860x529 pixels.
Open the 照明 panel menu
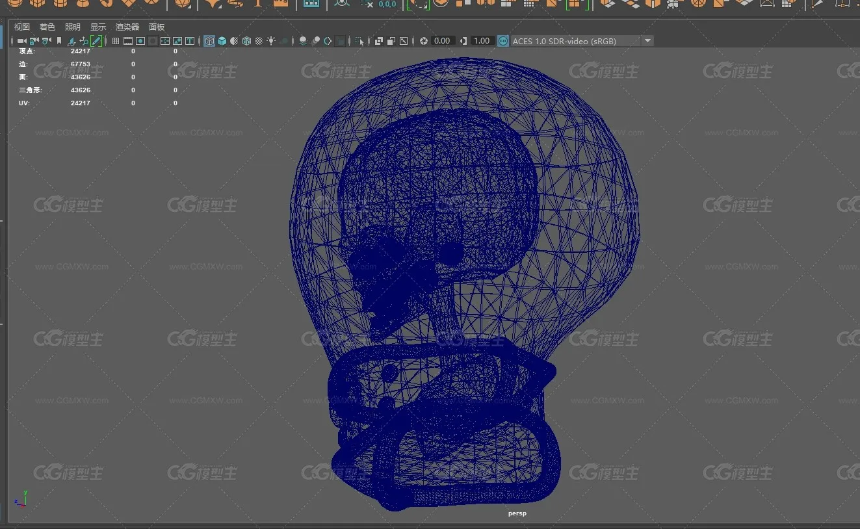pyautogui.click(x=73, y=27)
